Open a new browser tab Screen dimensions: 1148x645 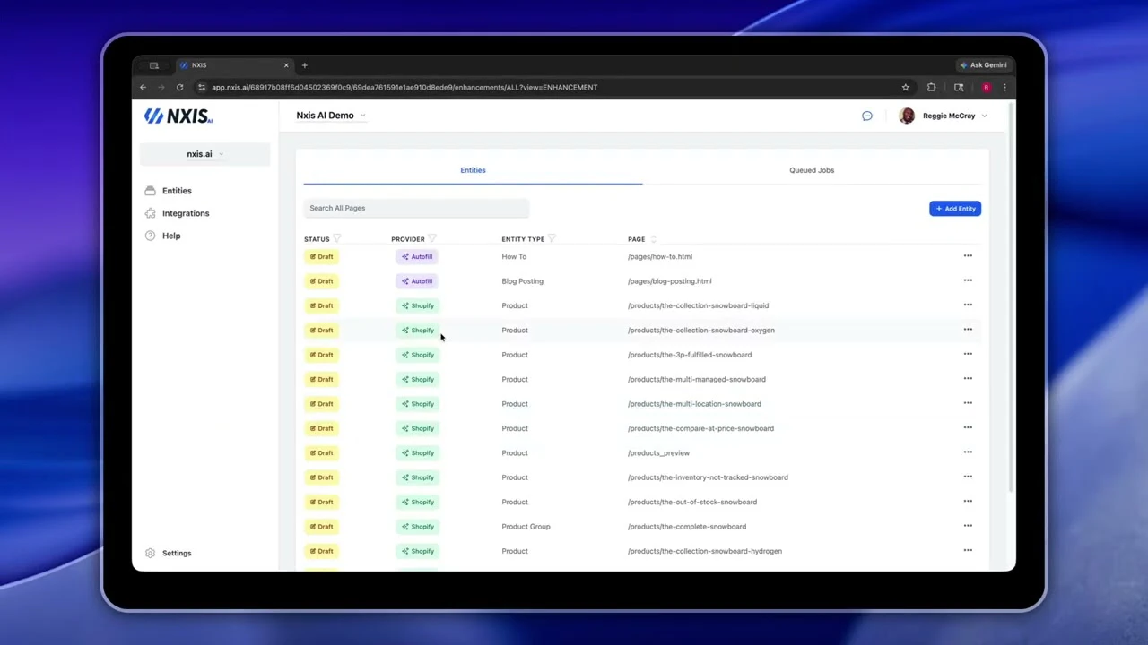304,65
